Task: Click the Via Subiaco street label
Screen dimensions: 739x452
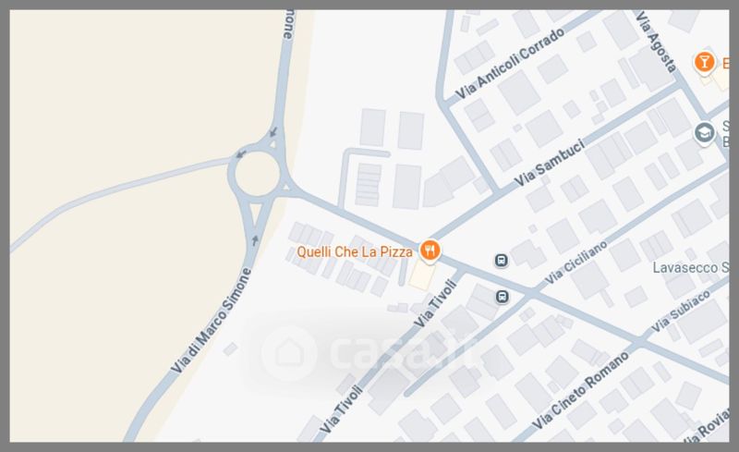Action: 680,312
